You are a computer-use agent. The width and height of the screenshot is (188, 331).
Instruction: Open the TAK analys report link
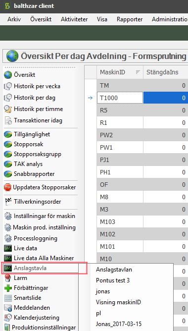pyautogui.click(x=28, y=164)
